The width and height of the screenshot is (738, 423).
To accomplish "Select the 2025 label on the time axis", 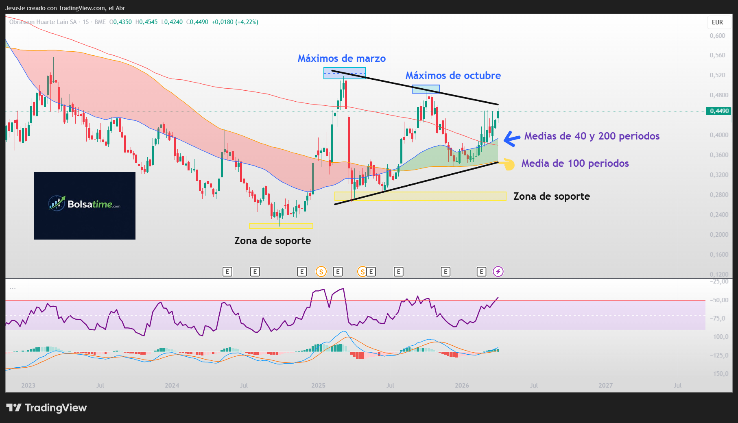I will pos(319,385).
